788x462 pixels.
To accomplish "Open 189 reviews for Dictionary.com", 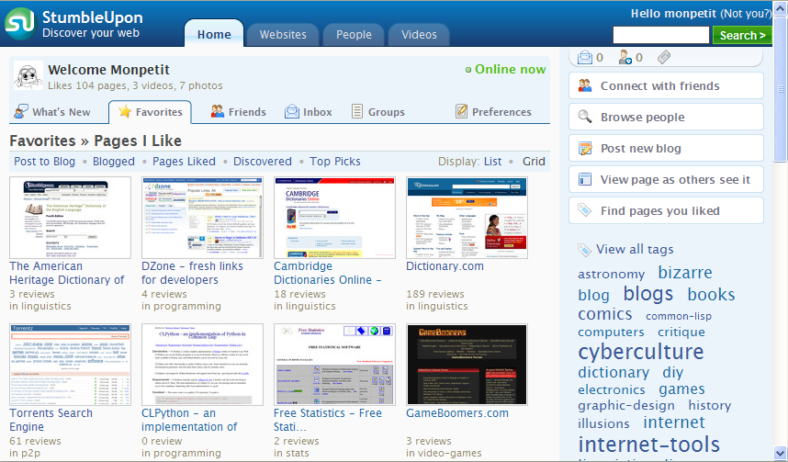I will tap(435, 294).
